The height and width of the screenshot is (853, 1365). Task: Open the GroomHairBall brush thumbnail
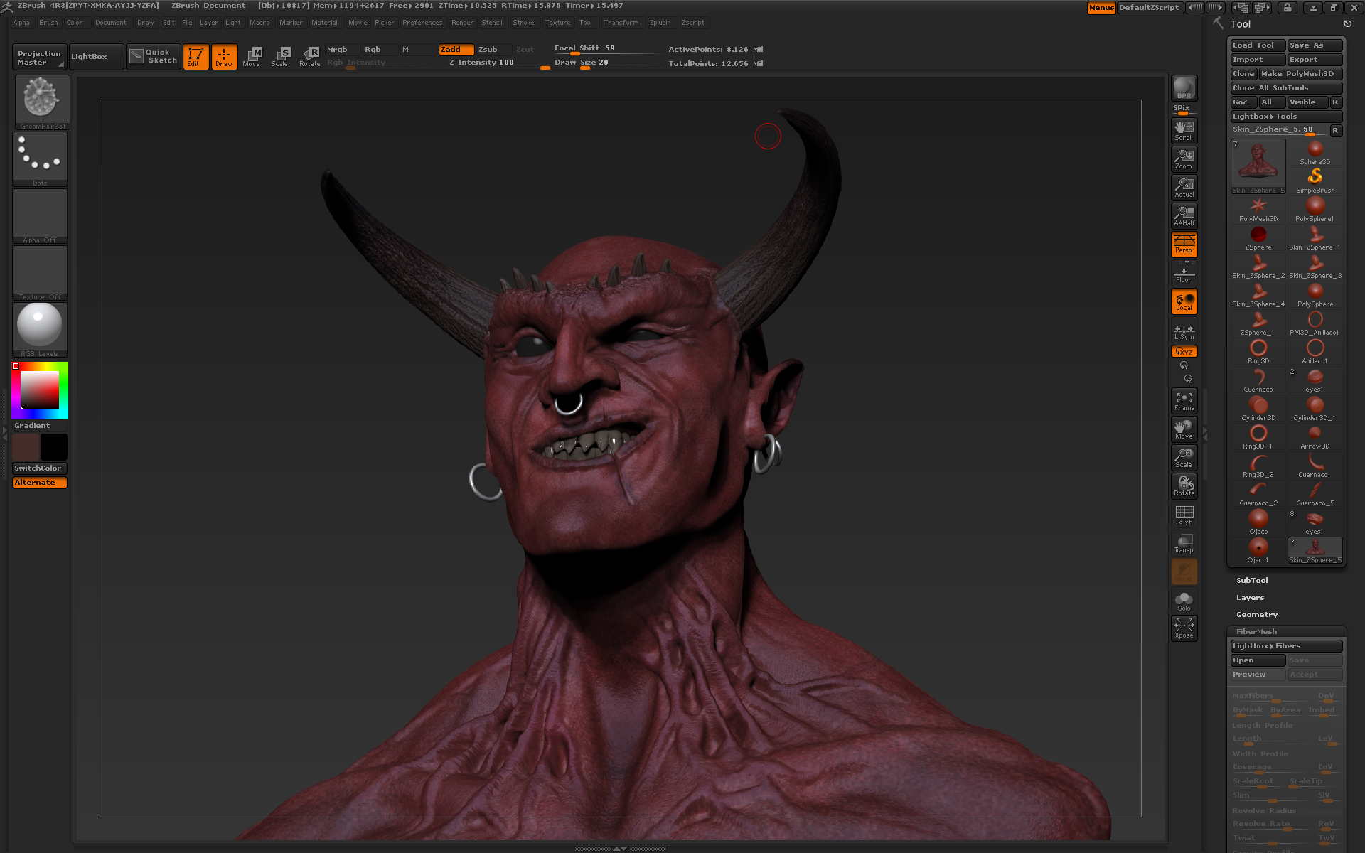click(x=41, y=100)
